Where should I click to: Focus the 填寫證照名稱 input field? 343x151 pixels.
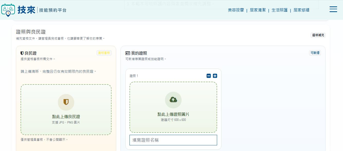coord(173,140)
